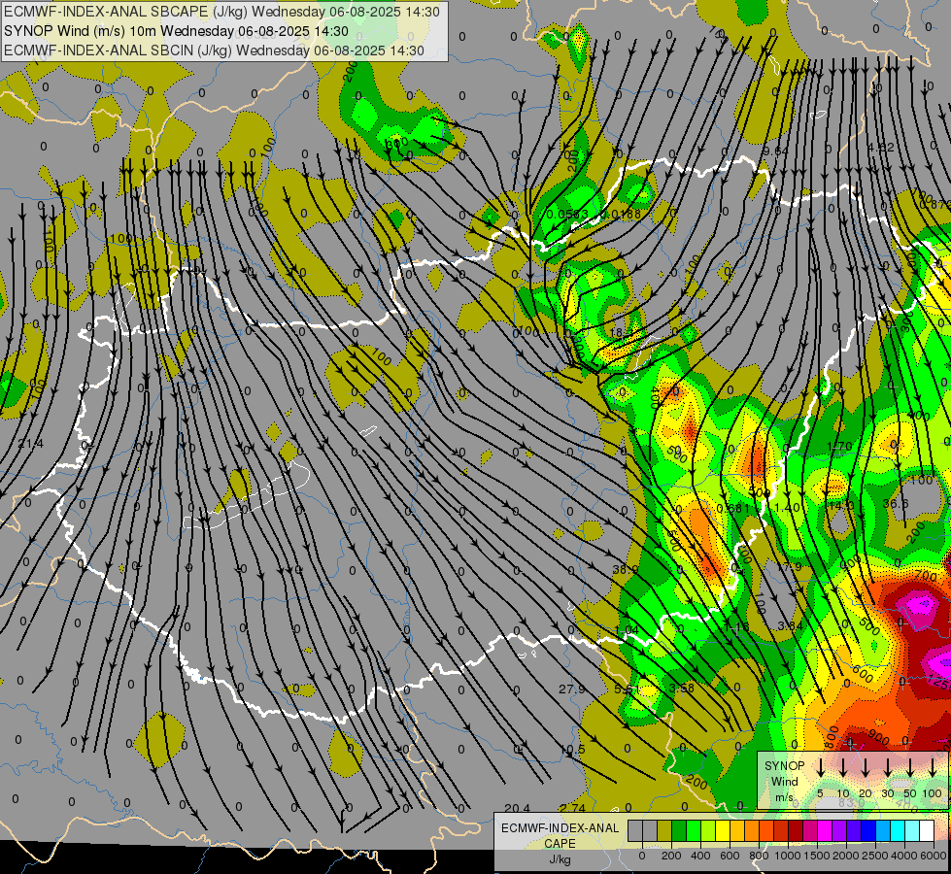The image size is (951, 874).
Task: Pick the white CAPE legend swatch
Action: [x=927, y=830]
